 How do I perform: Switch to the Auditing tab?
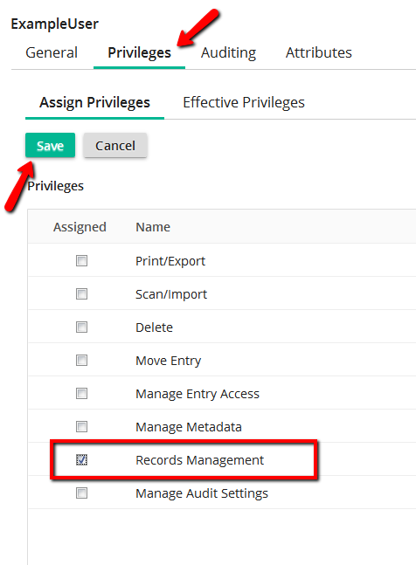point(229,52)
